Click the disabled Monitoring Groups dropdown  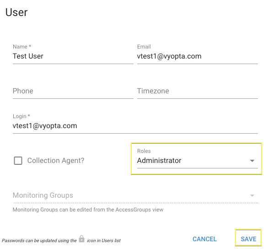pyautogui.click(x=135, y=195)
